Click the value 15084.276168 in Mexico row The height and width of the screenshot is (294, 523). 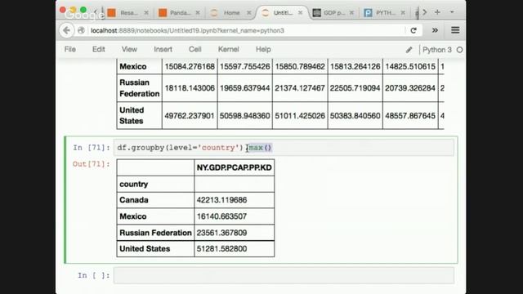pyautogui.click(x=190, y=67)
